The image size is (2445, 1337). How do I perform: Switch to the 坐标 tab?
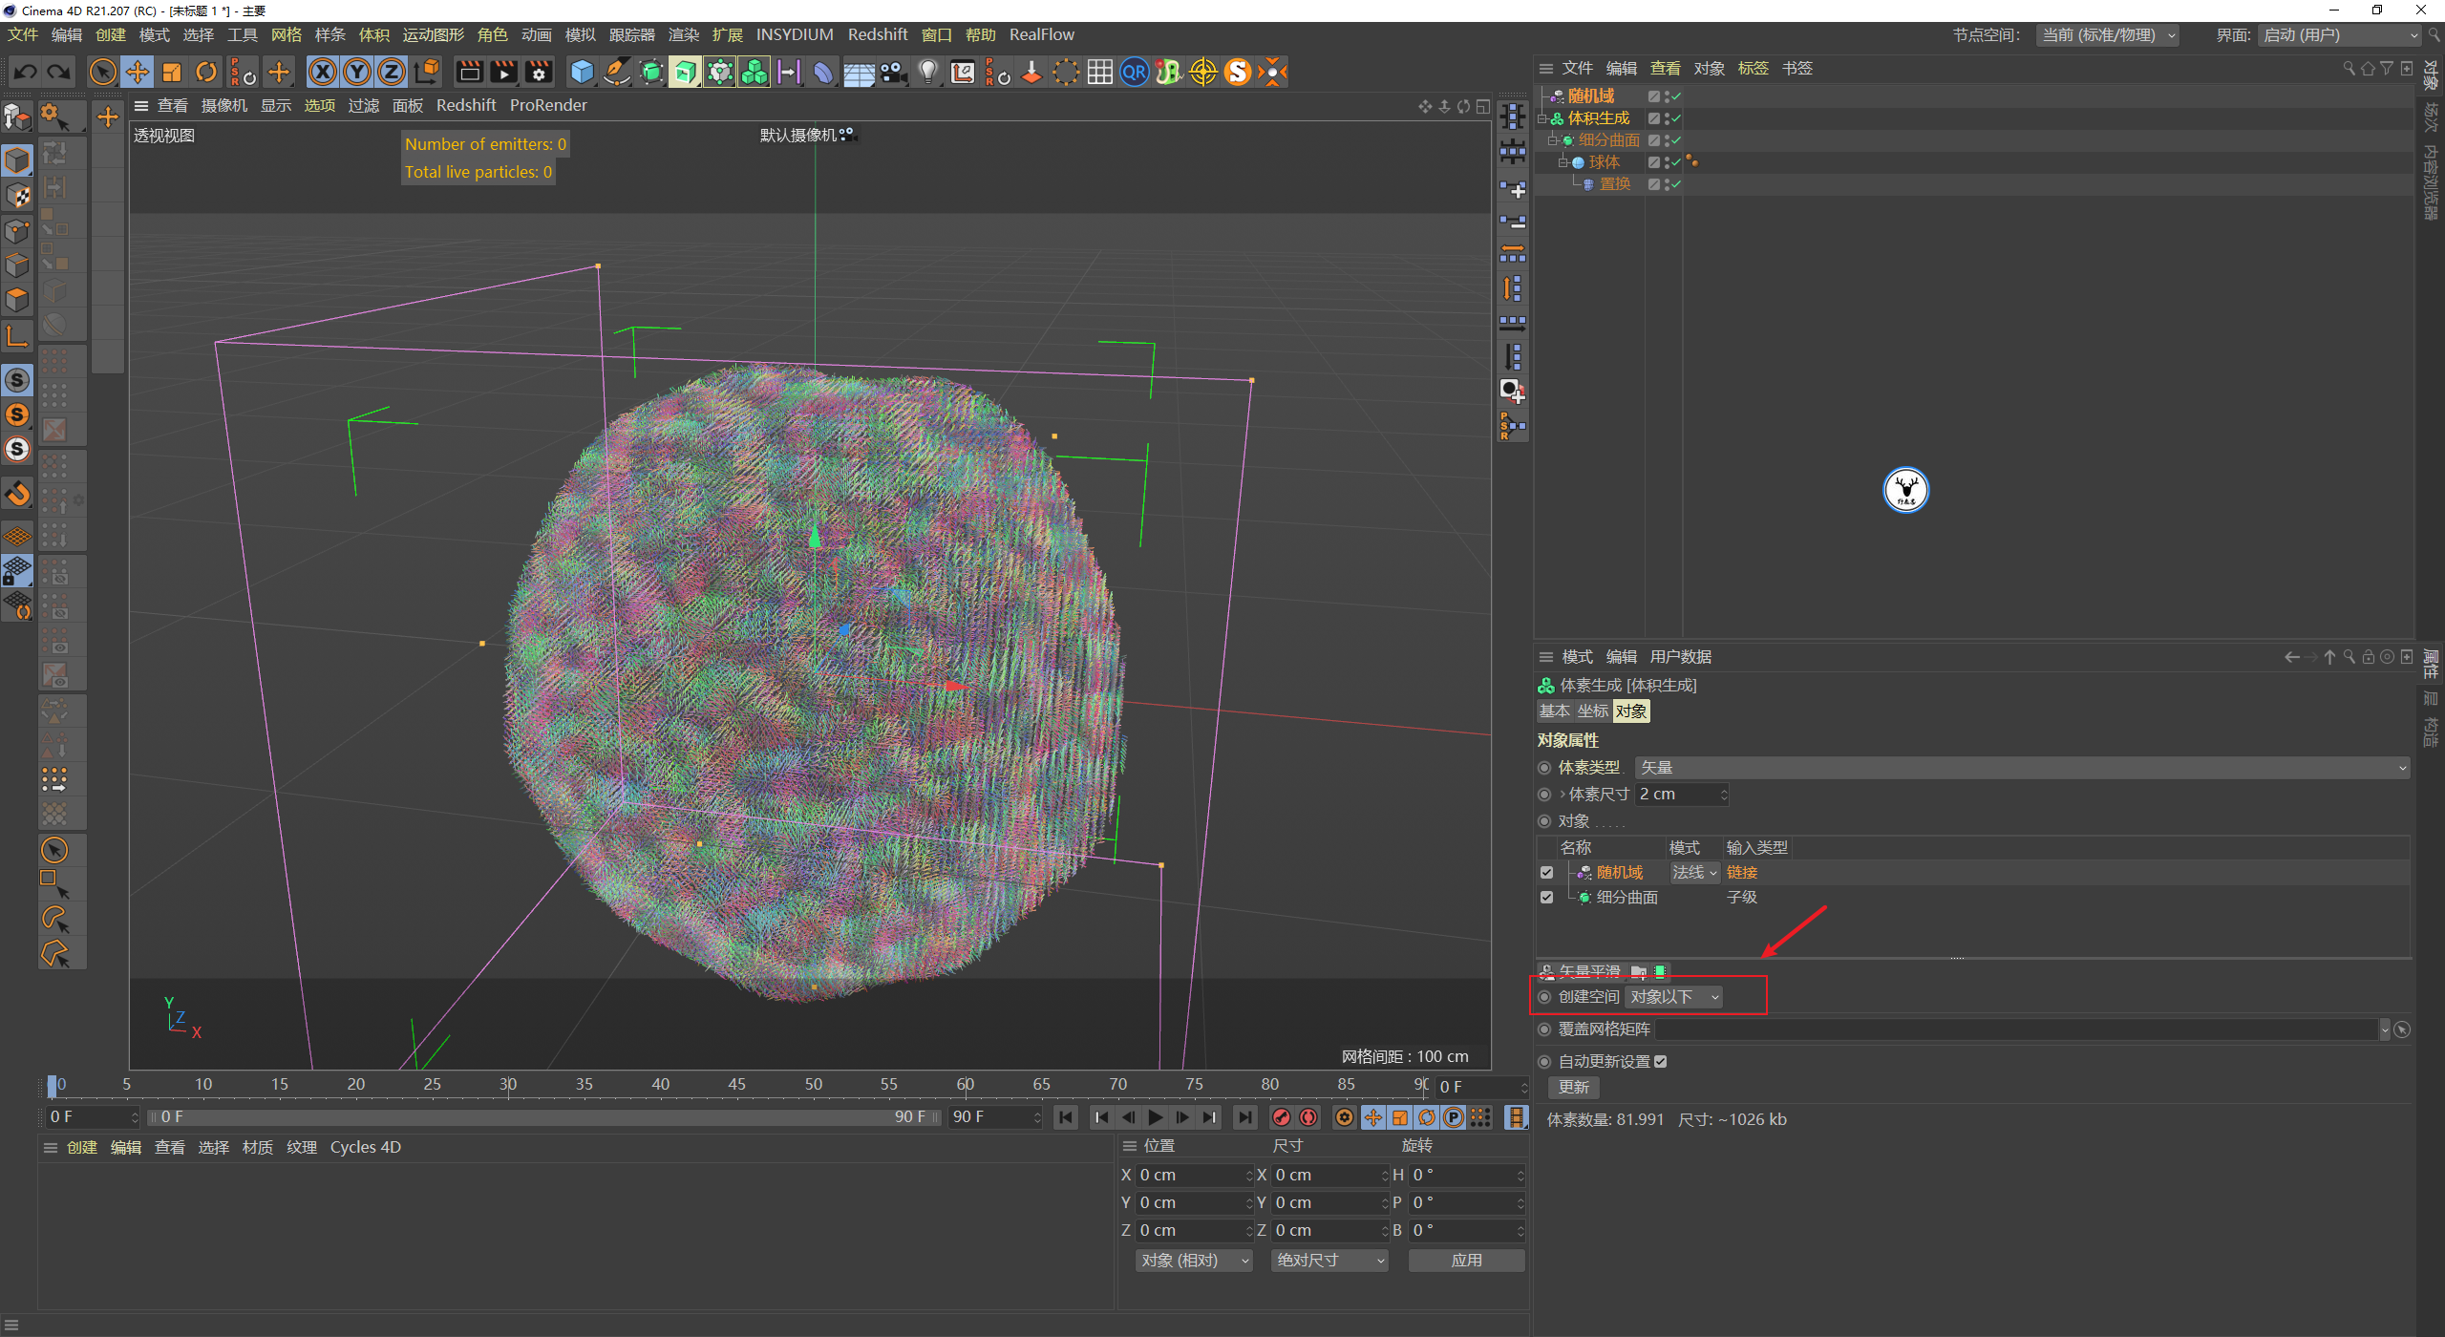pos(1592,711)
